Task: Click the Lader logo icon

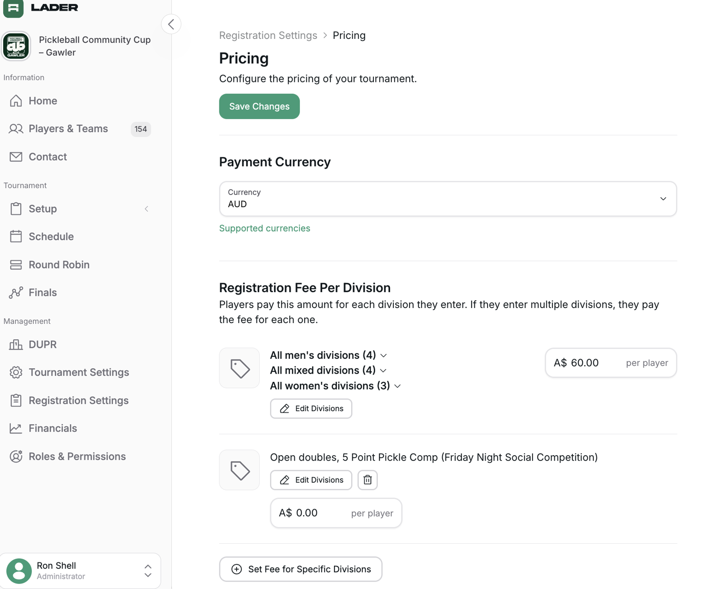Action: (13, 8)
